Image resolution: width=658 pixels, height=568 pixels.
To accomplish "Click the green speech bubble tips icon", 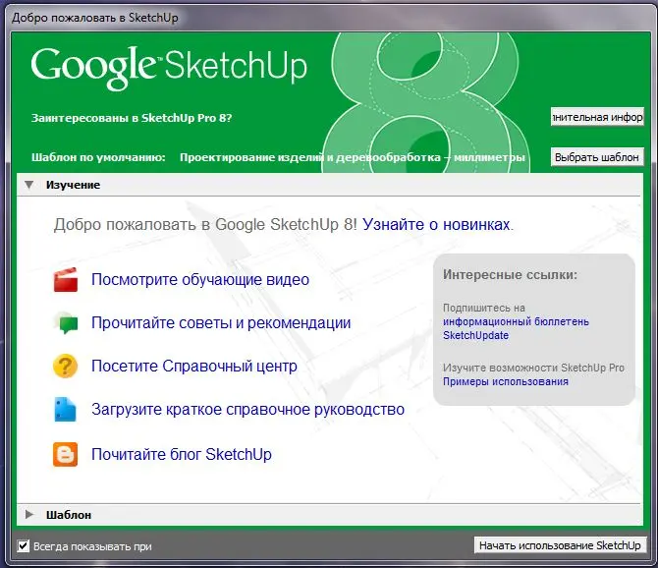I will pyautogui.click(x=67, y=322).
